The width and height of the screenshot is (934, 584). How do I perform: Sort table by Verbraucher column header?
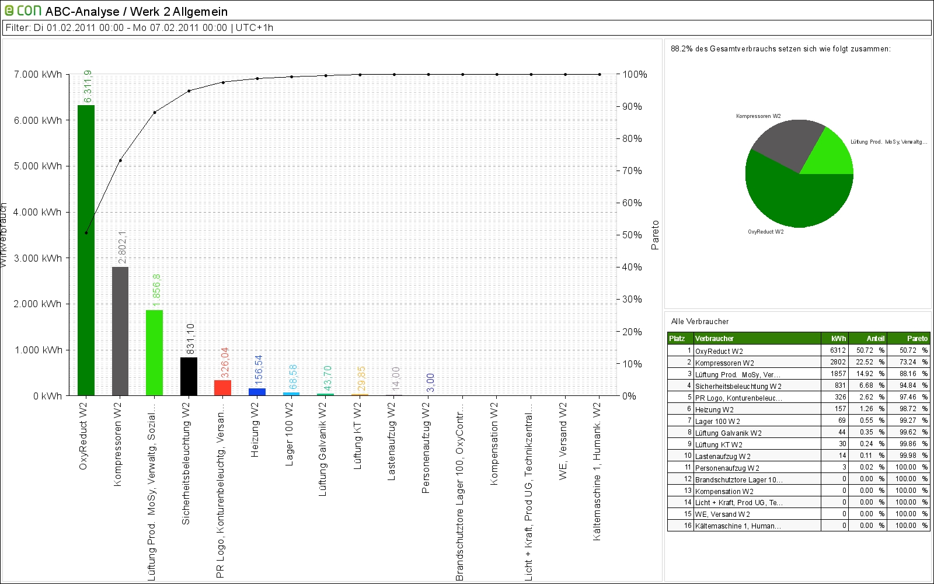point(757,338)
